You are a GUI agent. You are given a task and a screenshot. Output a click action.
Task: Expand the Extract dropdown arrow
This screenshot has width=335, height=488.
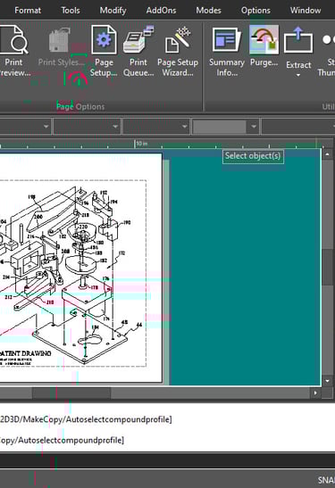[x=298, y=75]
